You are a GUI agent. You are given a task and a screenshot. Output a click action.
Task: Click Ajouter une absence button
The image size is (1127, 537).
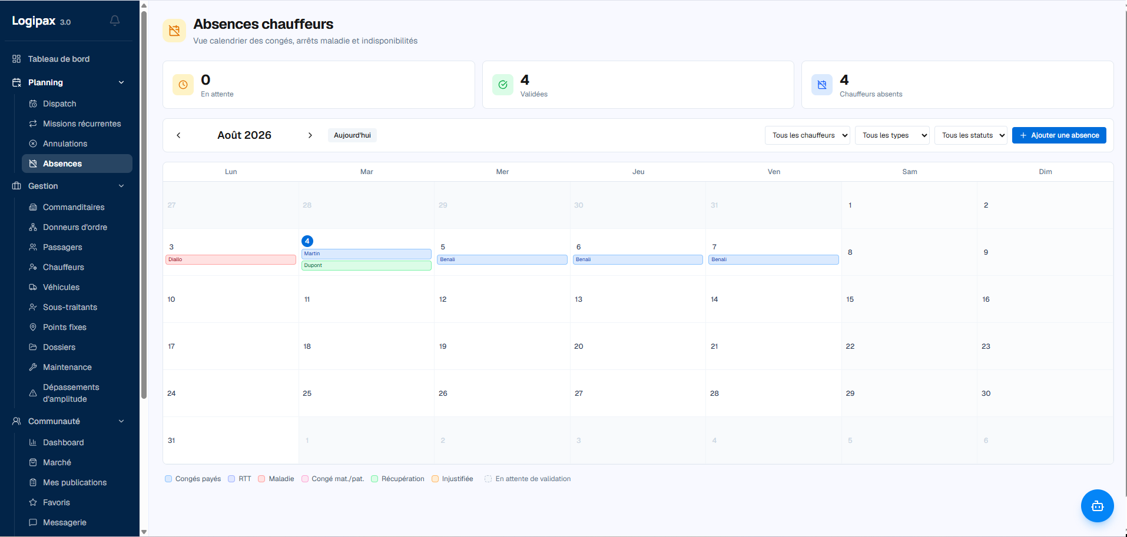[1059, 135]
